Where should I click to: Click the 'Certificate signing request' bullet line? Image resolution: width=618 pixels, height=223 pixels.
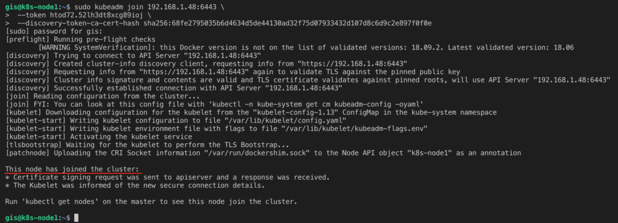coord(168,177)
